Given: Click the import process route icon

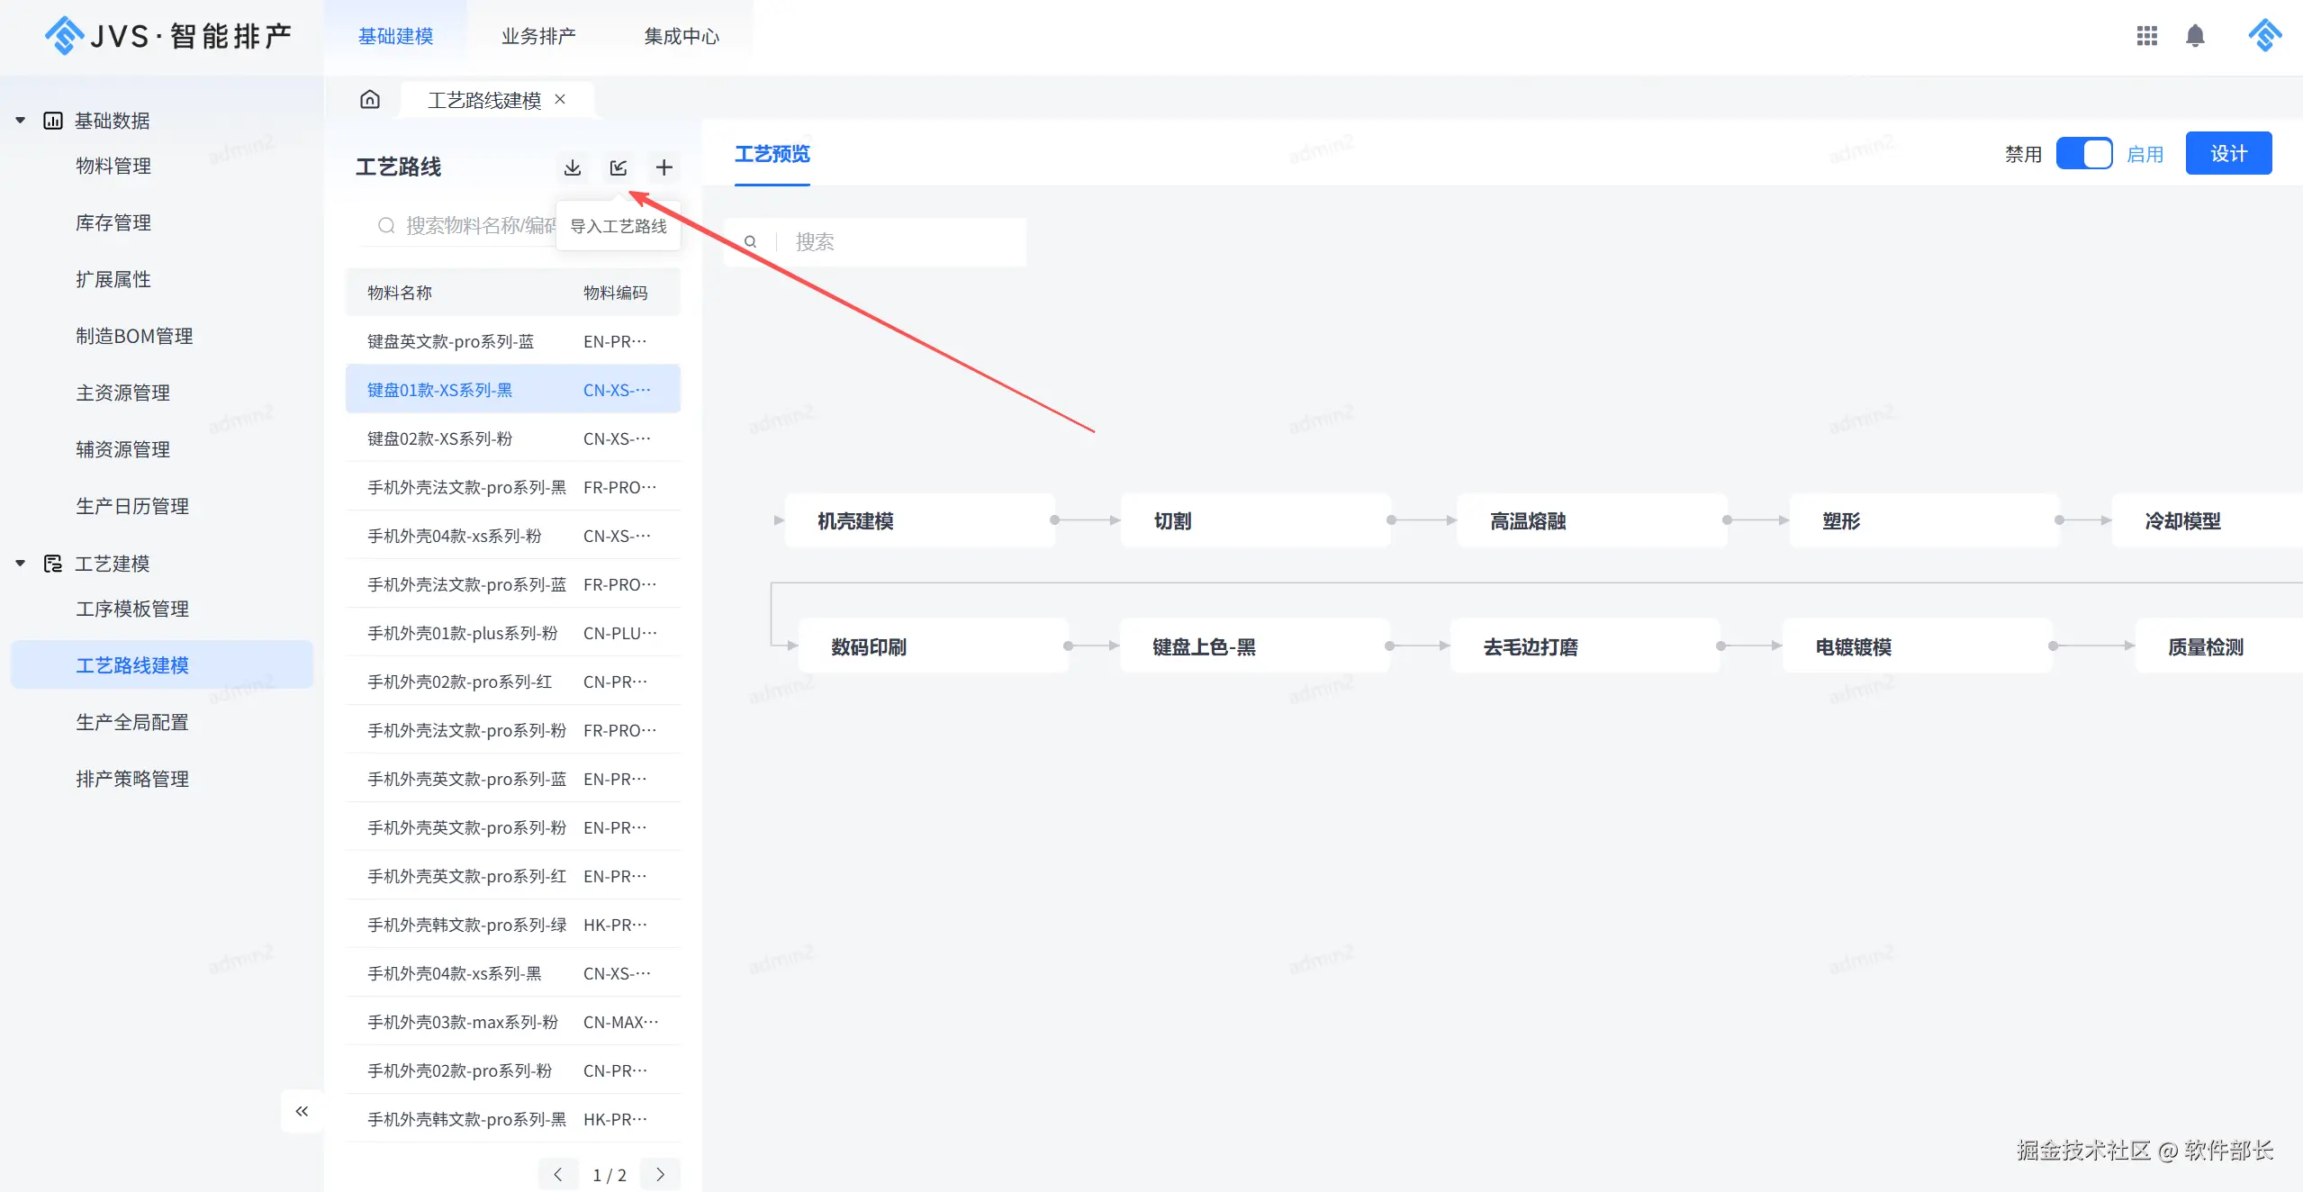Looking at the screenshot, I should tap(618, 167).
